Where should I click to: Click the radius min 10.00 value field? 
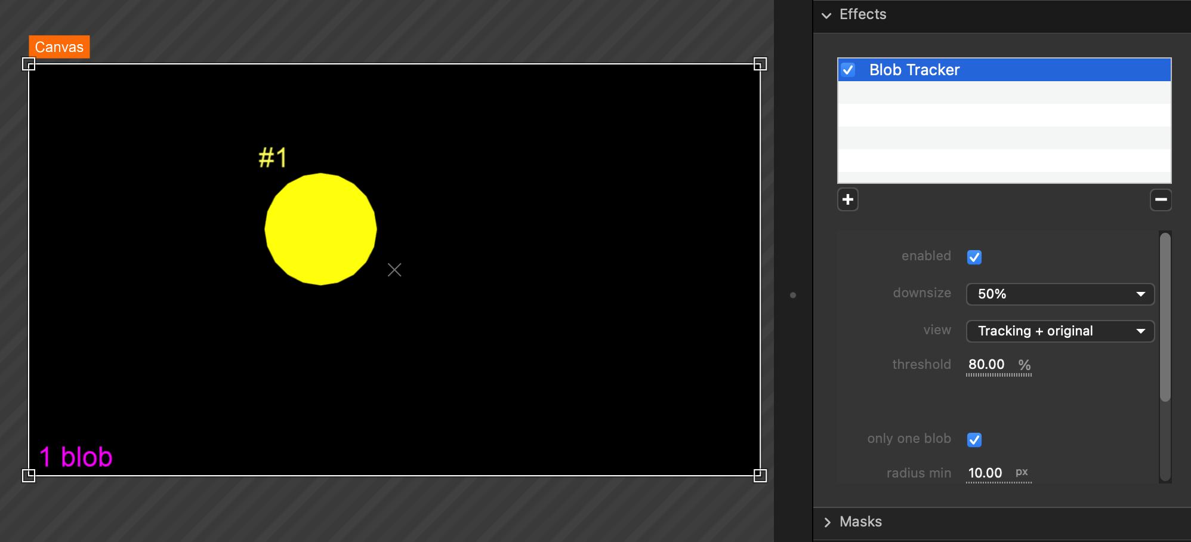pyautogui.click(x=985, y=473)
